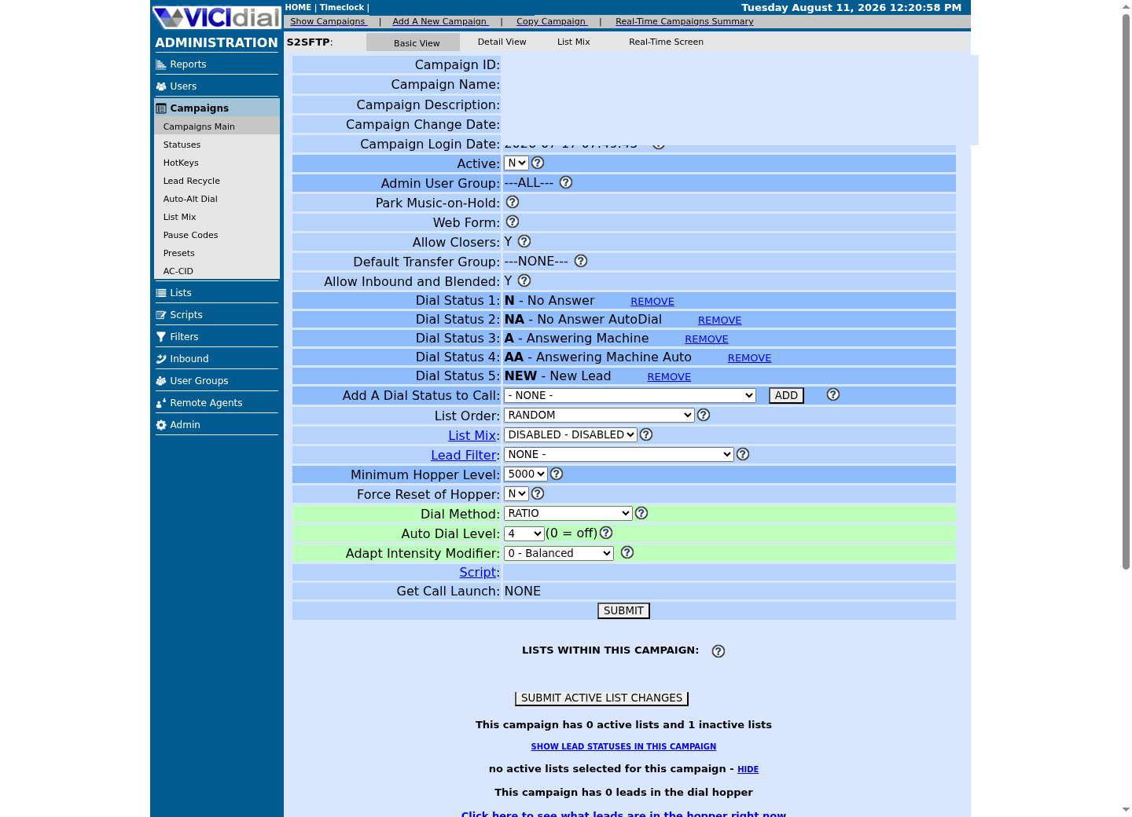
Task: Open help icon for Dial Method
Action: click(641, 513)
